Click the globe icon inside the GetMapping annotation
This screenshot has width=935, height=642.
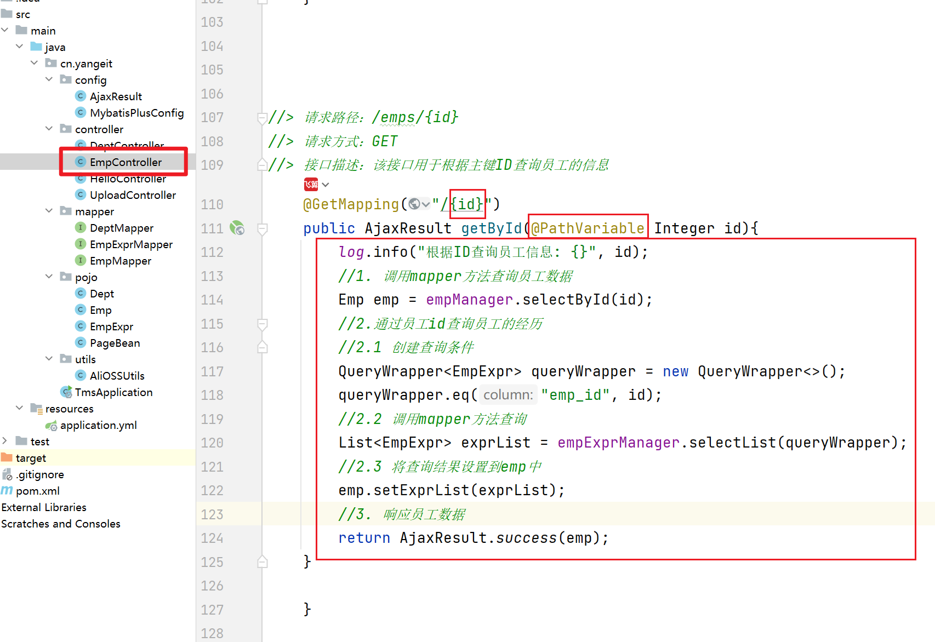(415, 204)
